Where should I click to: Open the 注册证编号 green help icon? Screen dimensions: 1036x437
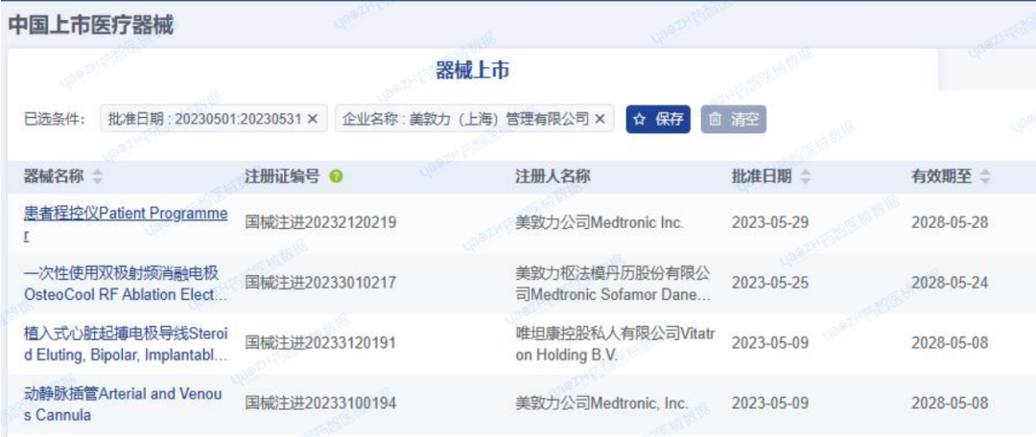(337, 177)
